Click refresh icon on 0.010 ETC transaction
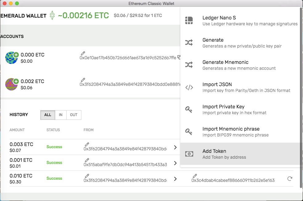 pos(290,178)
